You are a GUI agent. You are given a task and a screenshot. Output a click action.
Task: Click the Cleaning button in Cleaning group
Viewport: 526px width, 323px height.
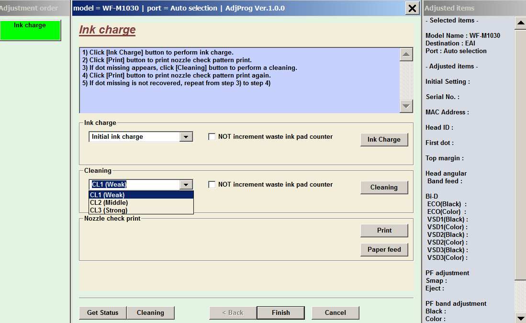click(384, 188)
